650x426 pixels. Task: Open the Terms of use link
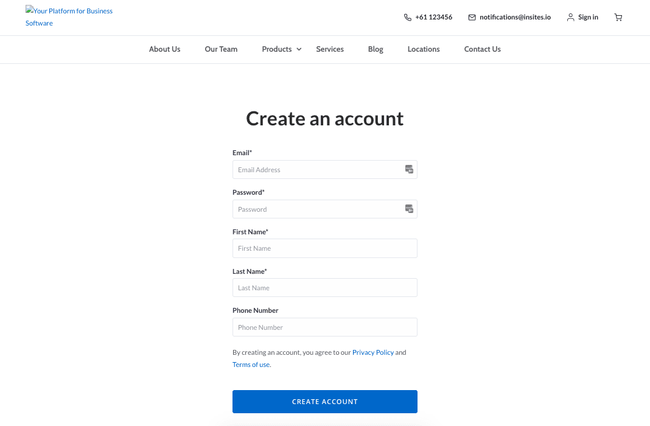251,365
